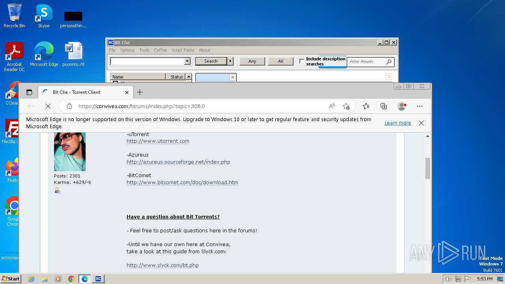Open File Explorer from the taskbar
505x284 pixels.
coord(45,279)
